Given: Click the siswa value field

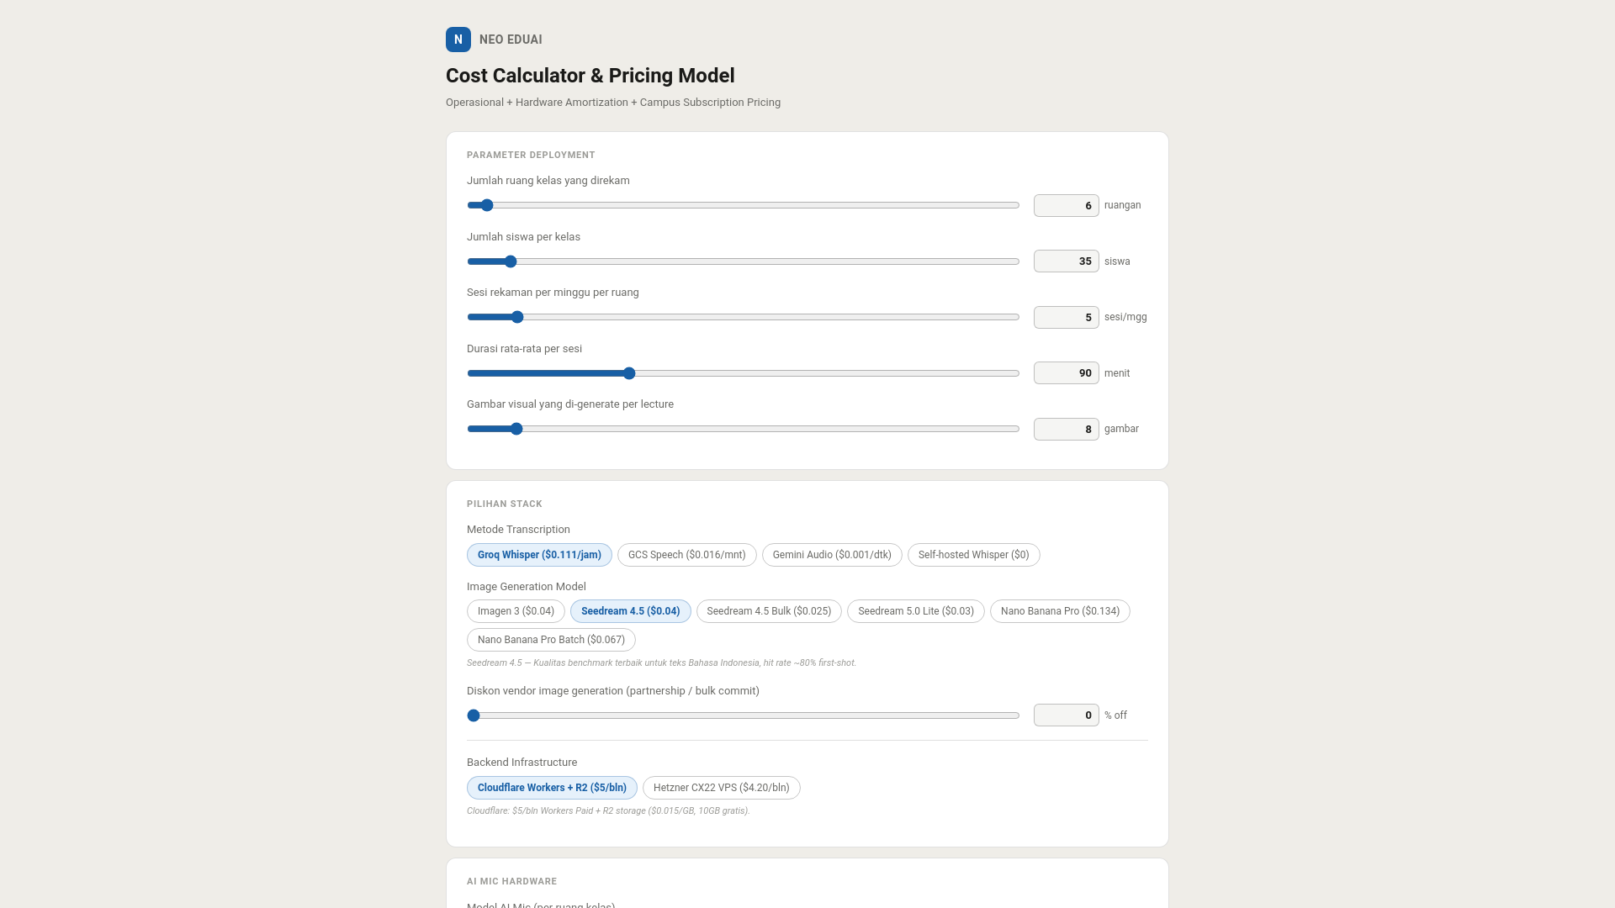Looking at the screenshot, I should 1066,261.
